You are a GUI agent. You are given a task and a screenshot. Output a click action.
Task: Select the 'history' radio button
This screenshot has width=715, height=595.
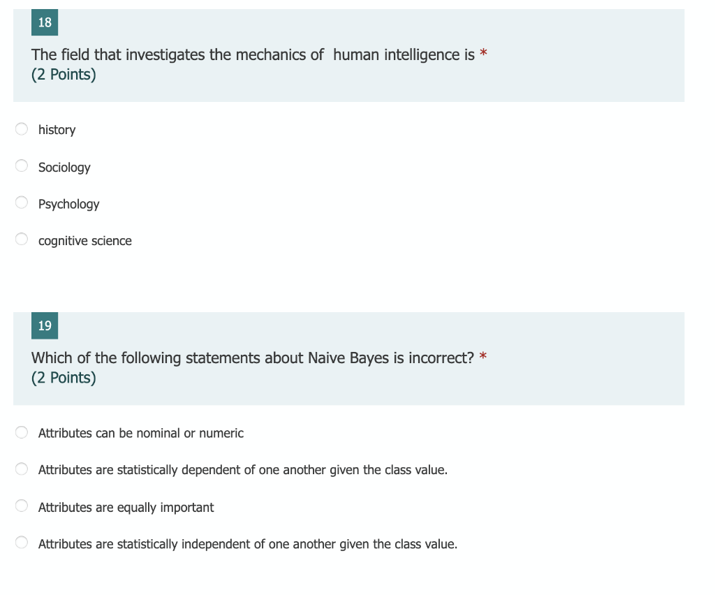coord(21,129)
